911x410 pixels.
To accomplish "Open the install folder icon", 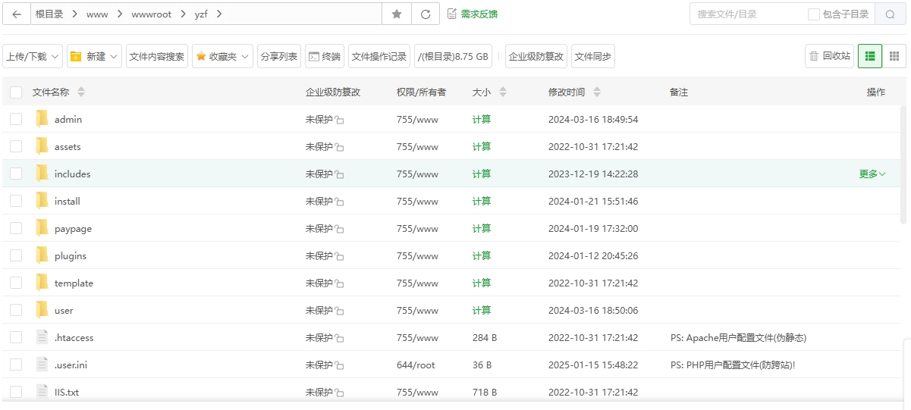I will tap(42, 201).
